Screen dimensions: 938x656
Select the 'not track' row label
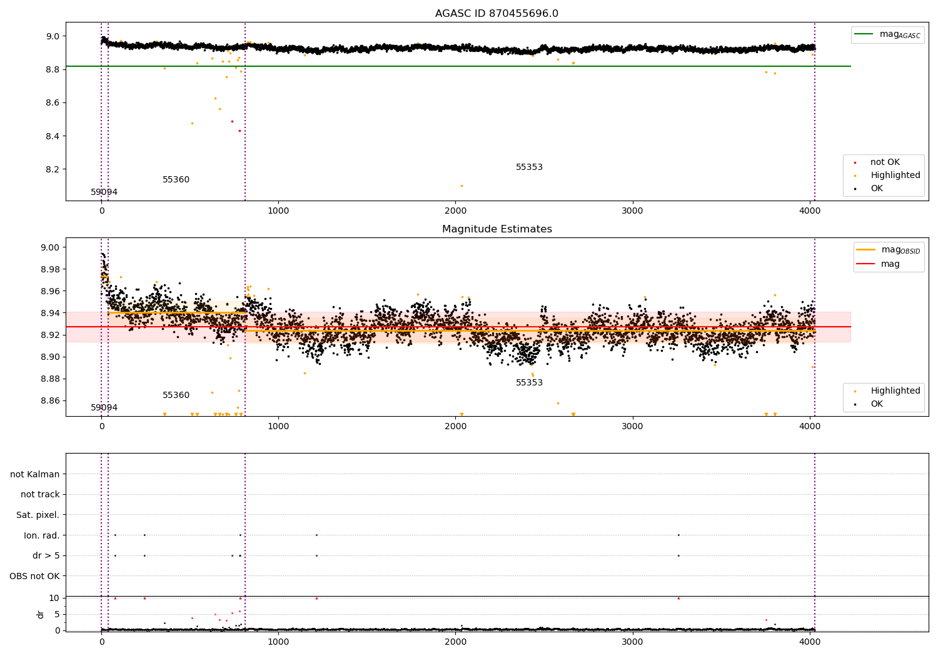40,495
